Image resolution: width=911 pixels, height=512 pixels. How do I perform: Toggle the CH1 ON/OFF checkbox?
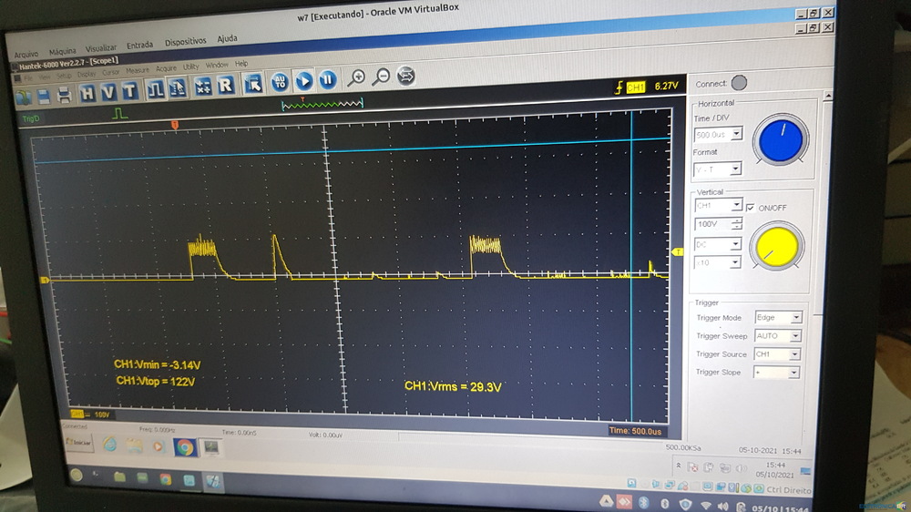point(750,208)
